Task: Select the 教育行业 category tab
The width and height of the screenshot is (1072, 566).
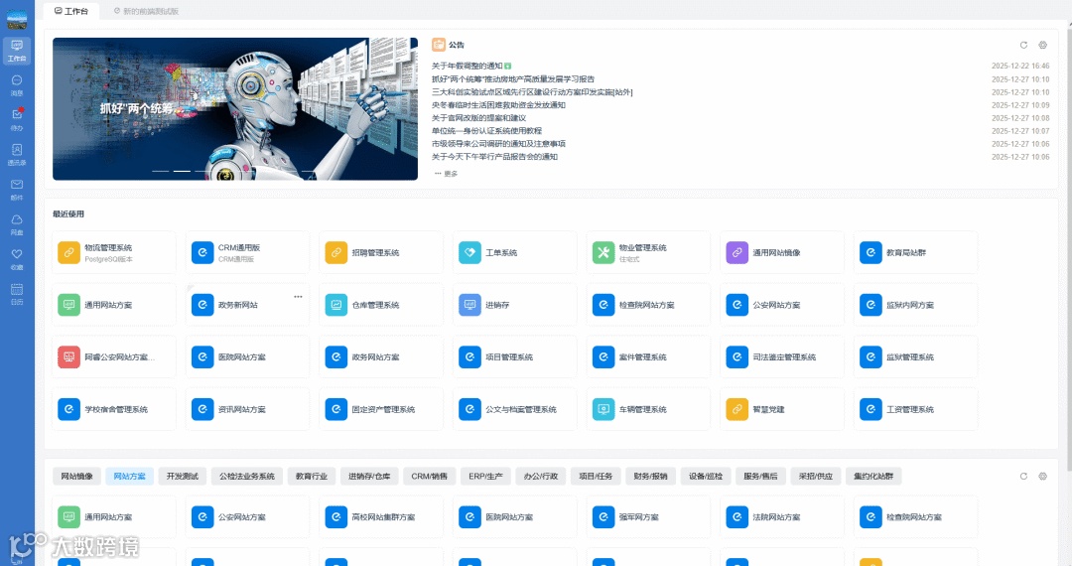Action: click(311, 477)
